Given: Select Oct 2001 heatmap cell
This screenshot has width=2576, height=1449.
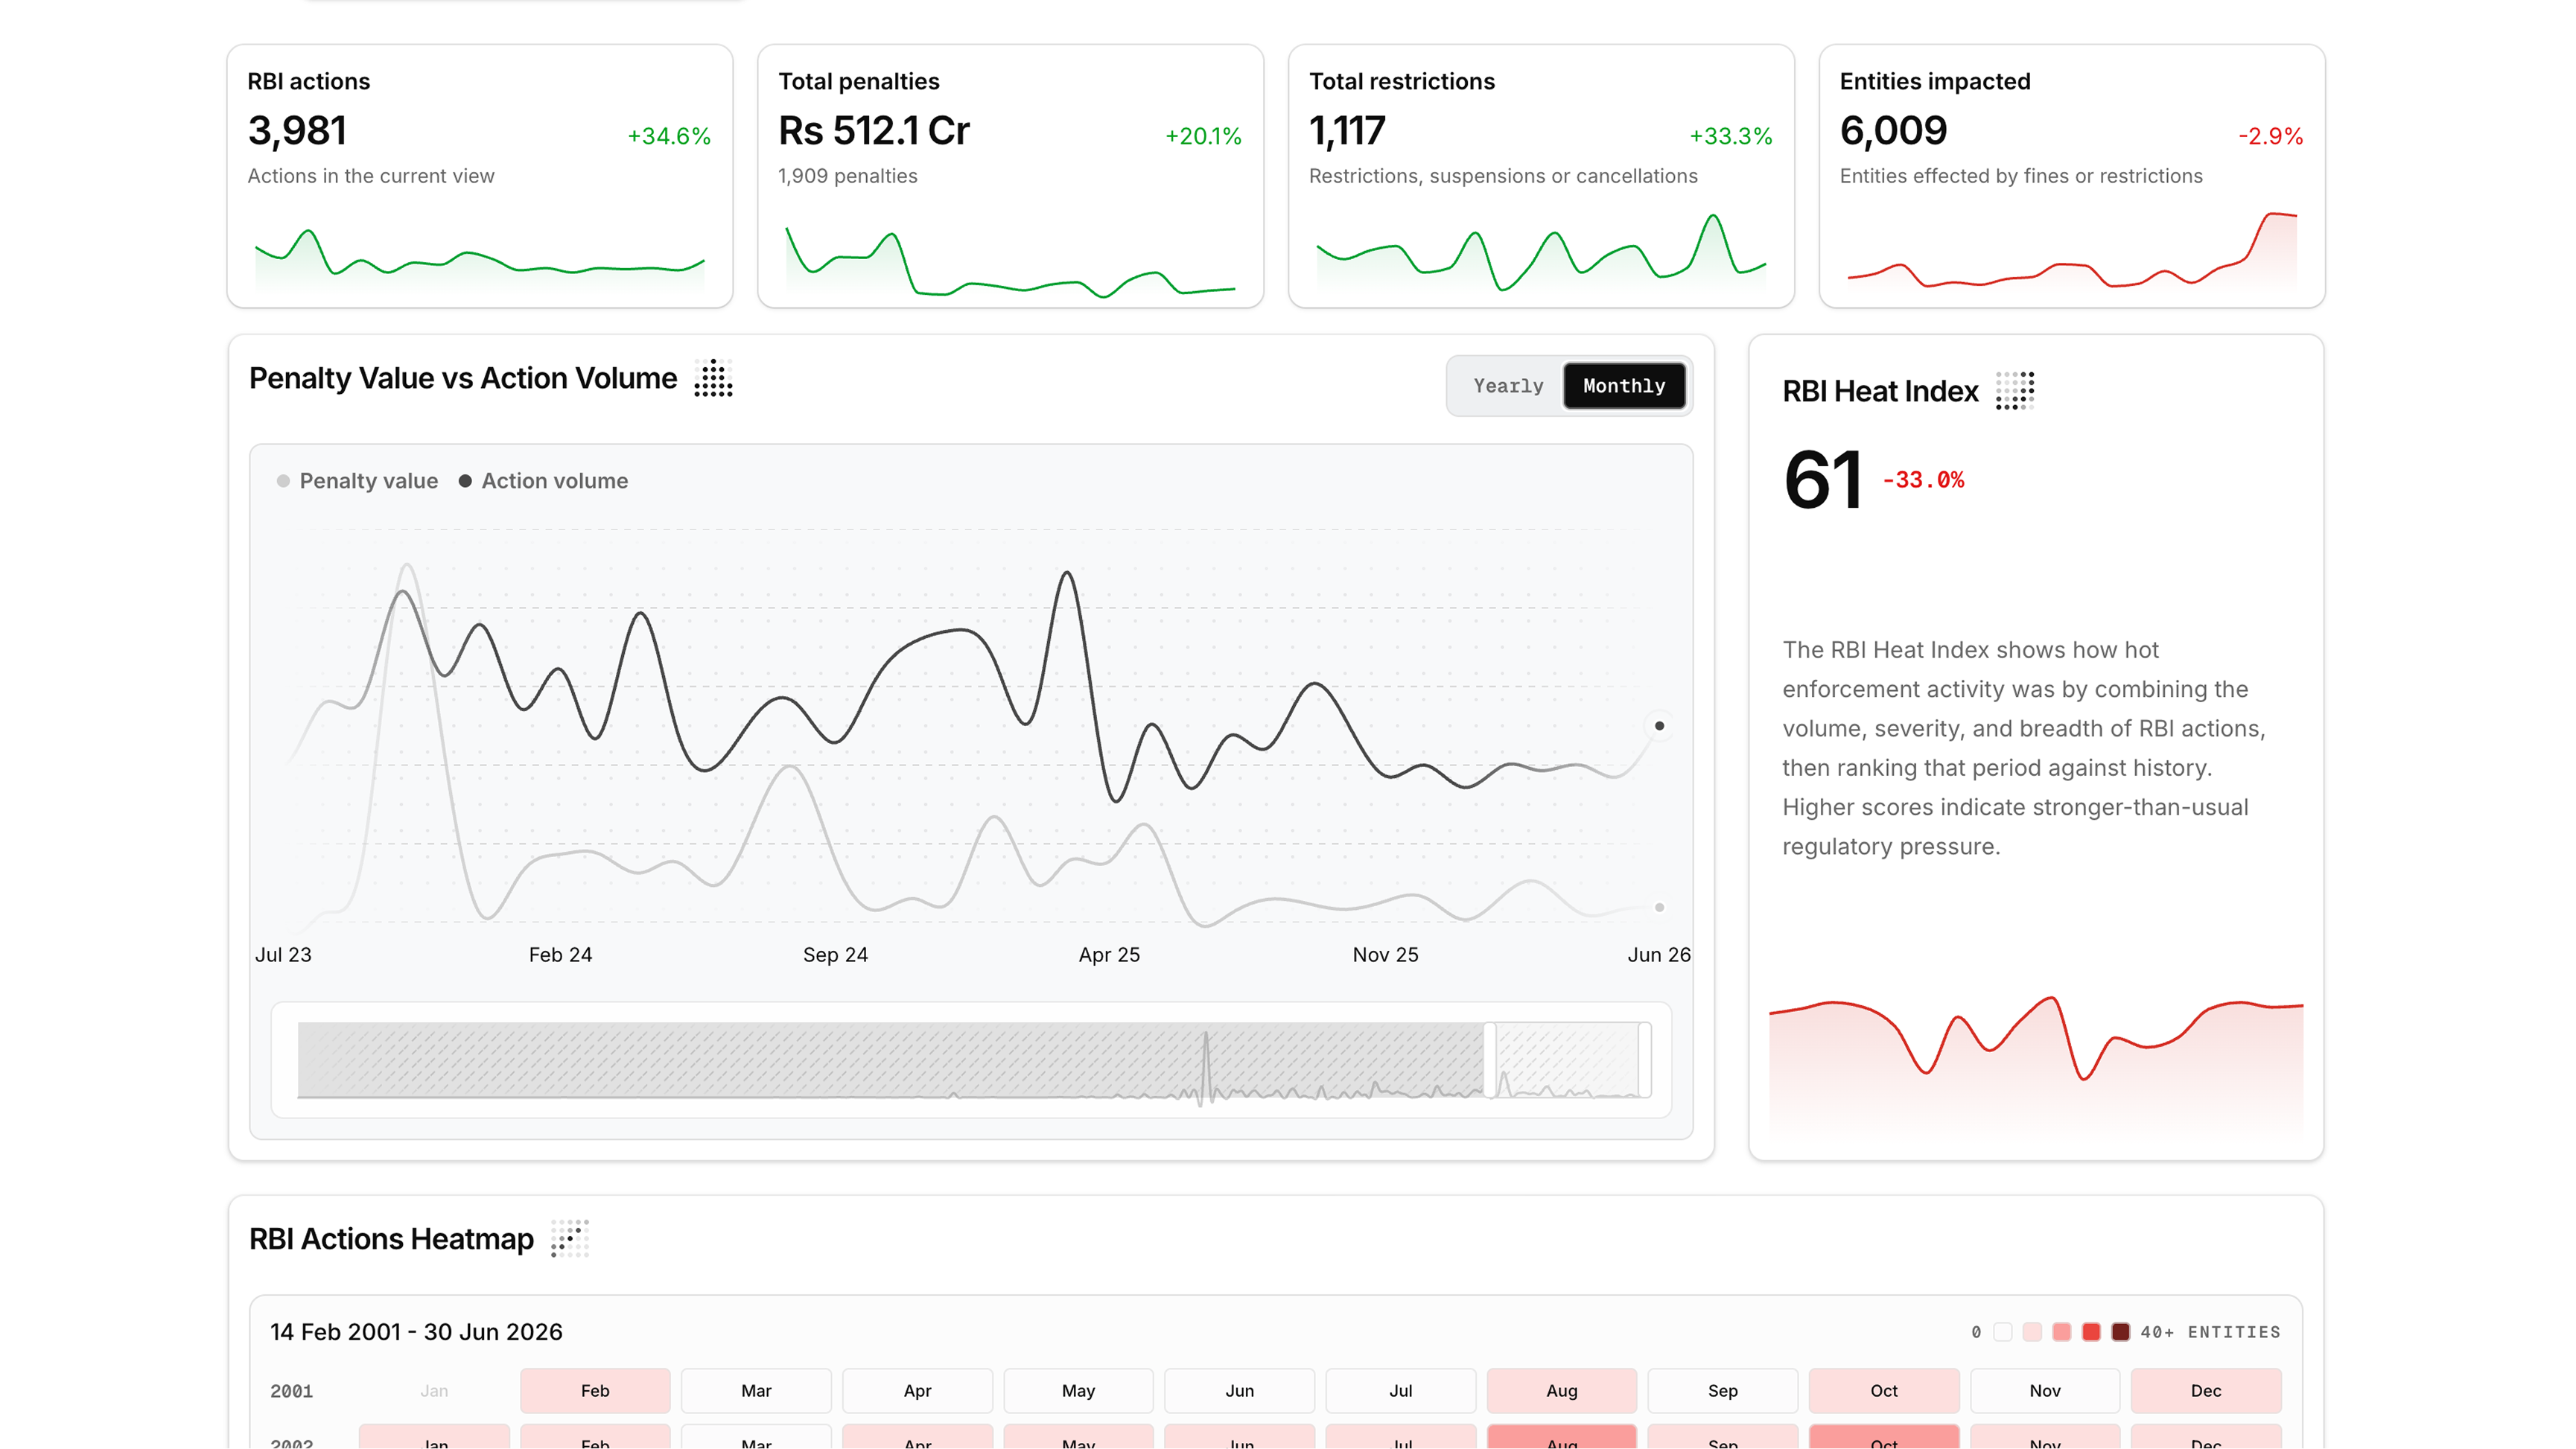Looking at the screenshot, I should click(1884, 1390).
